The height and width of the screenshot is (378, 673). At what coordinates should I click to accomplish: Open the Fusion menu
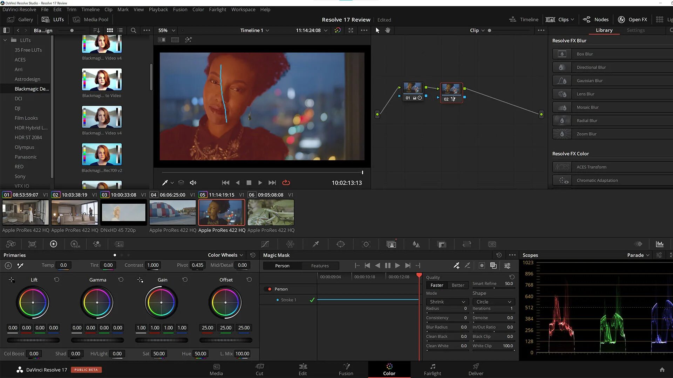pyautogui.click(x=180, y=9)
